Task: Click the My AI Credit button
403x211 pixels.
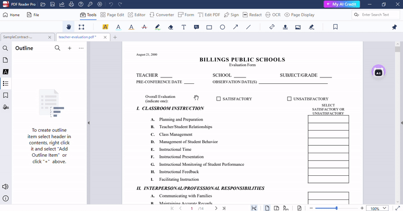Action: (342, 4)
